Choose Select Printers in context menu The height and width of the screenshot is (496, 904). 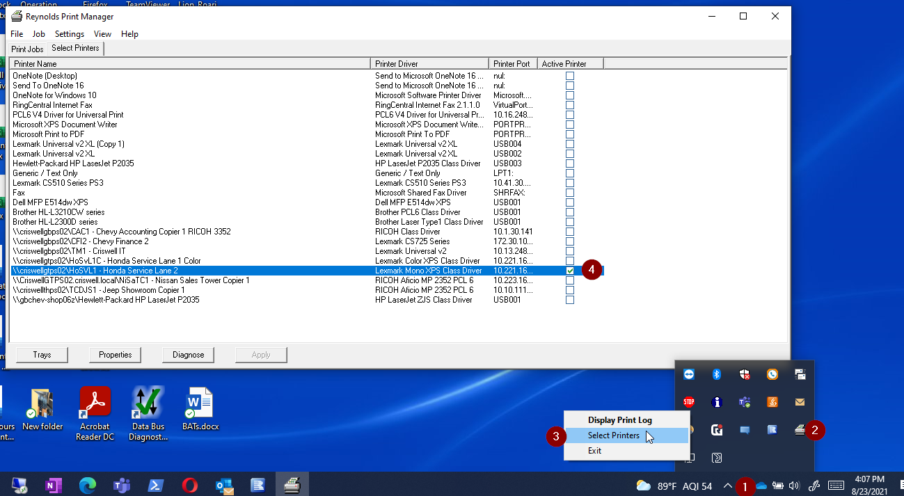[626, 435]
